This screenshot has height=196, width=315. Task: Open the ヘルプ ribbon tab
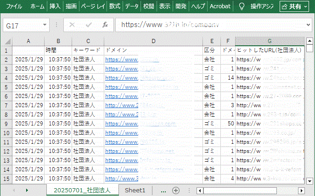pos(198,6)
